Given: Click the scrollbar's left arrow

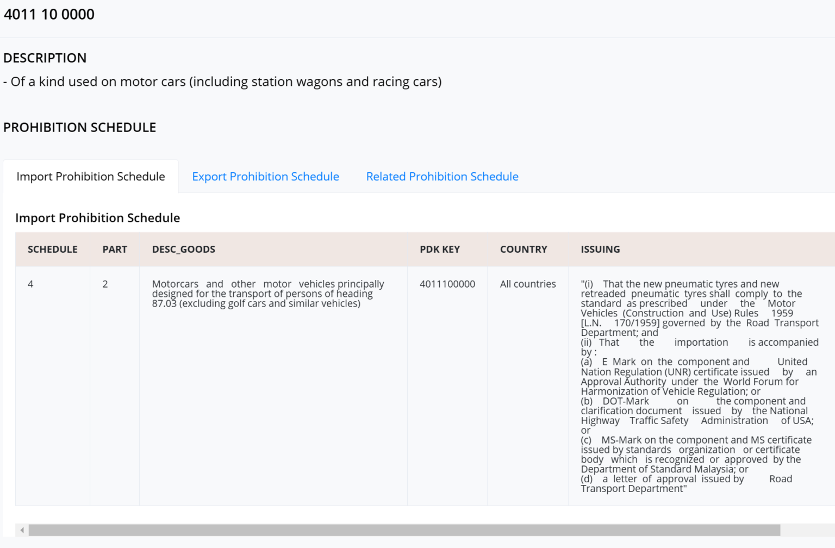Looking at the screenshot, I should tap(22, 530).
